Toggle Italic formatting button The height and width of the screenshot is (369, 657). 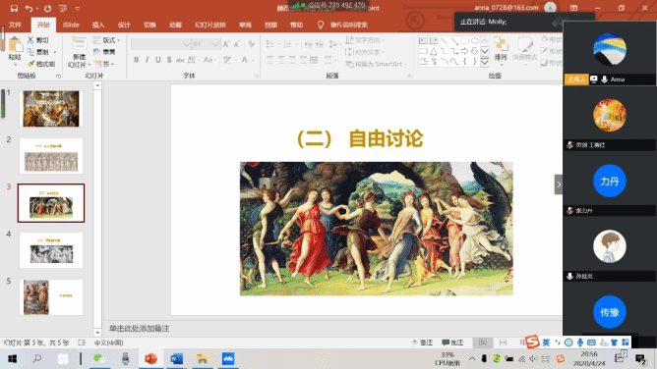point(148,60)
